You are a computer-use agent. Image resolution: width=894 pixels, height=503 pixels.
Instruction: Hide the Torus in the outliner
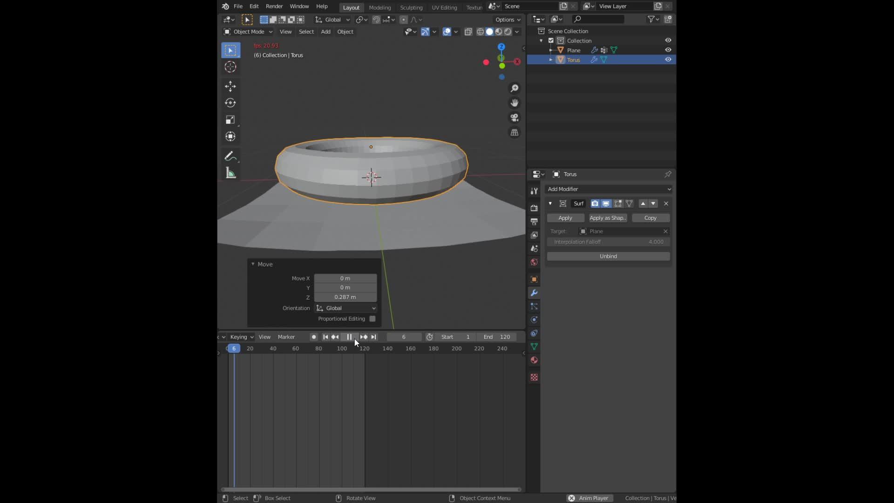tap(668, 59)
